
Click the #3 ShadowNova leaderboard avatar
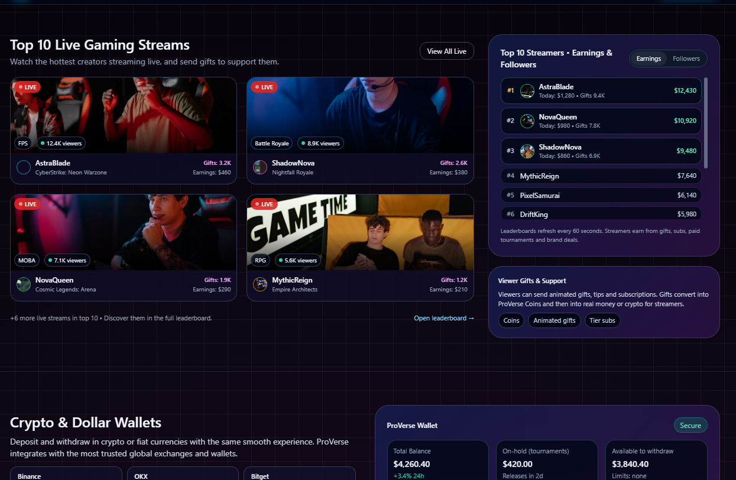click(x=527, y=151)
